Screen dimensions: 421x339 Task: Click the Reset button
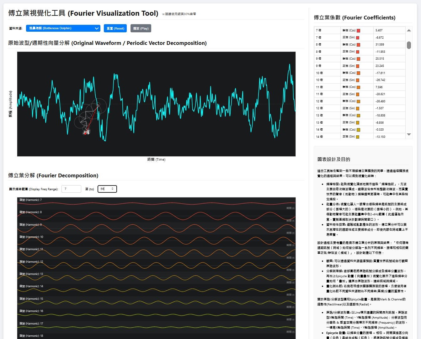115,28
